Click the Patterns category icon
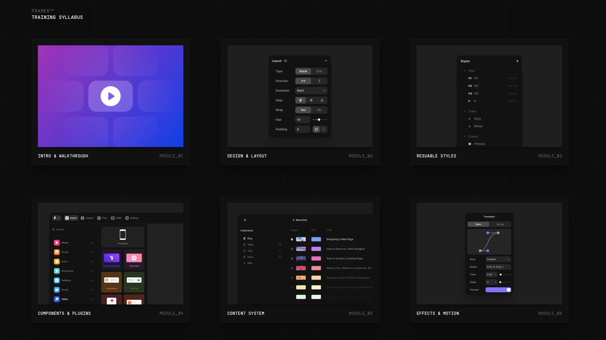The width and height of the screenshot is (606, 340). (57, 280)
